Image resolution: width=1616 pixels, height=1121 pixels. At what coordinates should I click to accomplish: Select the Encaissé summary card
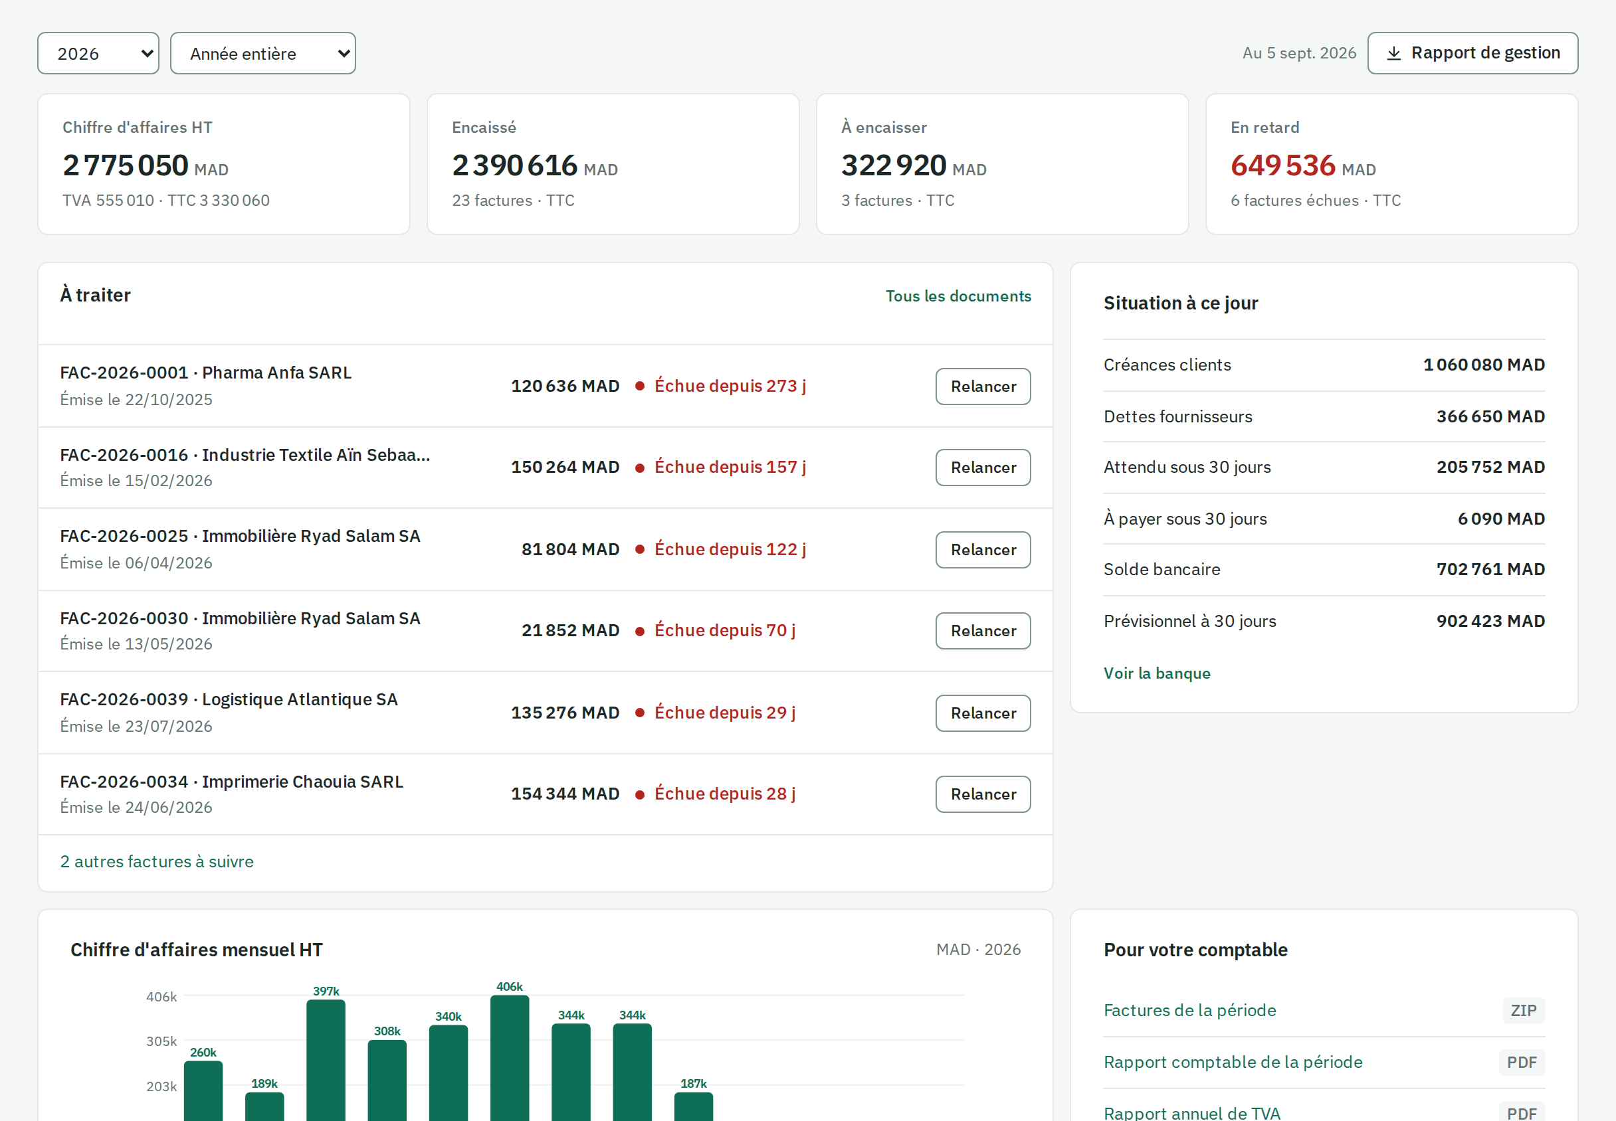tap(613, 164)
